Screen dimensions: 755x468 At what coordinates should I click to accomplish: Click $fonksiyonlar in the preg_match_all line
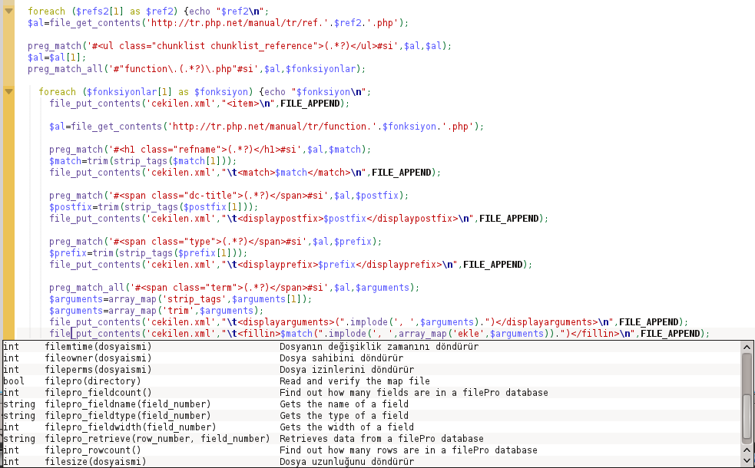[320, 69]
